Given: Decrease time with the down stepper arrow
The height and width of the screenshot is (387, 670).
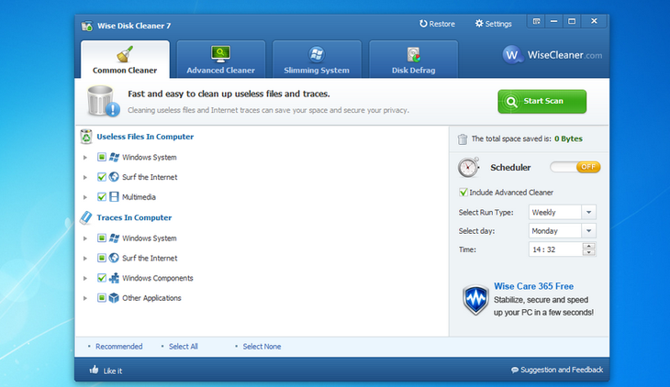Looking at the screenshot, I should click(x=589, y=252).
